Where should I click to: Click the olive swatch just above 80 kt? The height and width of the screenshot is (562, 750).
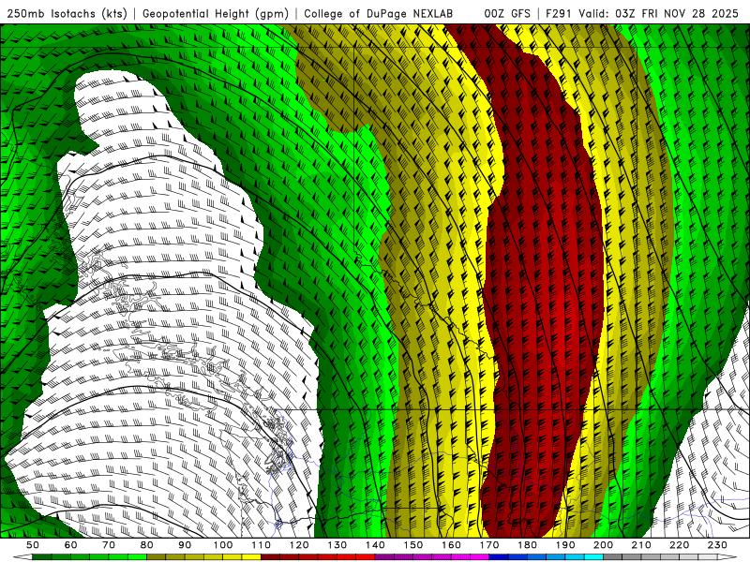click(156, 556)
